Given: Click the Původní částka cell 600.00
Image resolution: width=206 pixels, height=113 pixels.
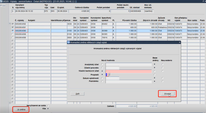Looking at the screenshot, I should tap(126, 27).
